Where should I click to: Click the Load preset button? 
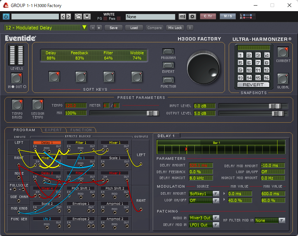(134, 28)
